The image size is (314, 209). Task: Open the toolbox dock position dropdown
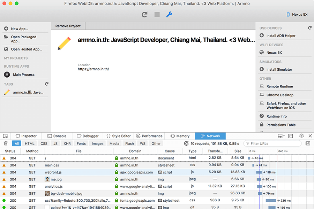click(x=281, y=136)
